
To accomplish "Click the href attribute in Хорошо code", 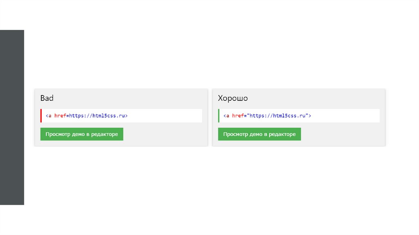I will pyautogui.click(x=238, y=116).
